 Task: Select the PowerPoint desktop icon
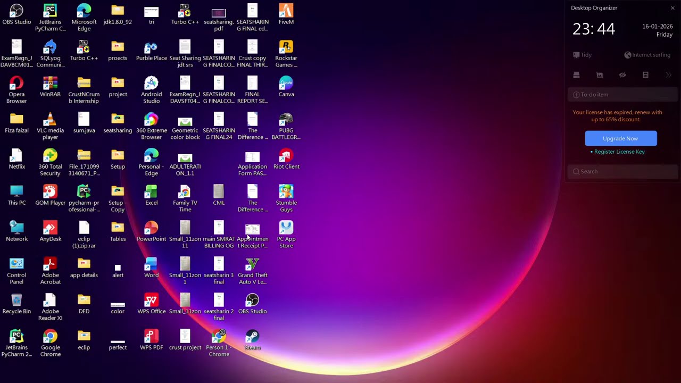151,231
